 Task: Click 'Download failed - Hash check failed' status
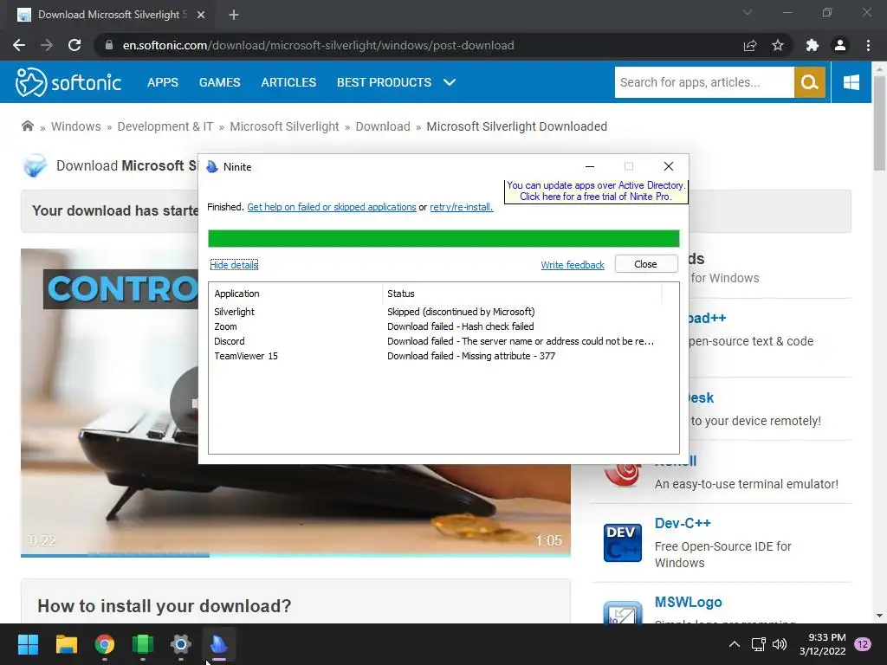point(461,326)
